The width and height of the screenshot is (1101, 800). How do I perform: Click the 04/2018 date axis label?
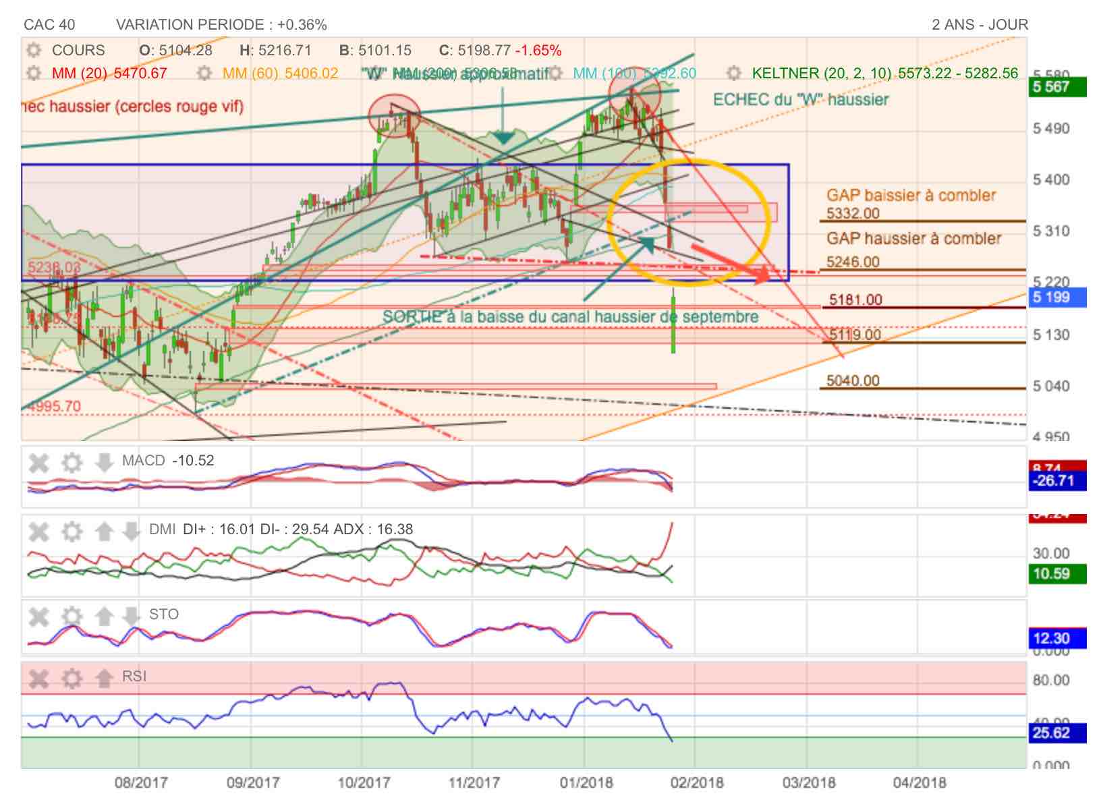coord(919,783)
